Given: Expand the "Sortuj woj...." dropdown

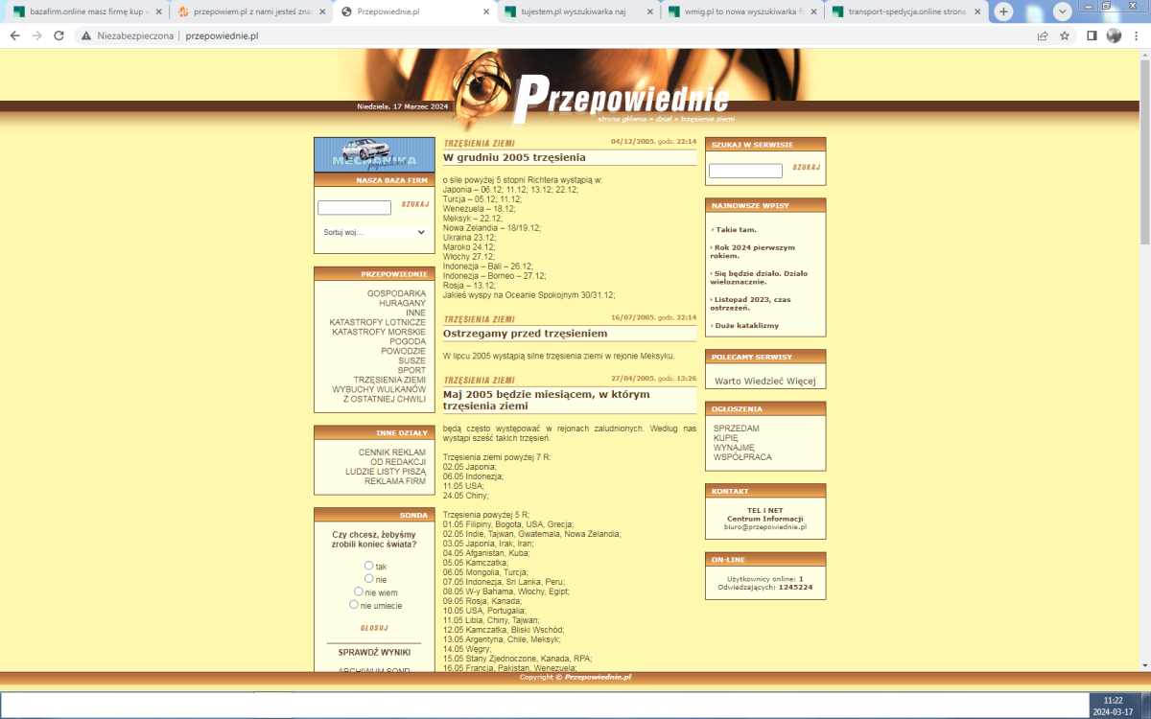Looking at the screenshot, I should click(373, 232).
